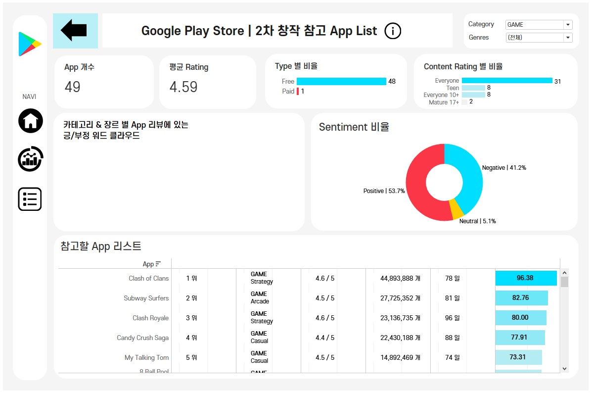
Task: Select the Free bar in Type chart
Action: tap(341, 81)
